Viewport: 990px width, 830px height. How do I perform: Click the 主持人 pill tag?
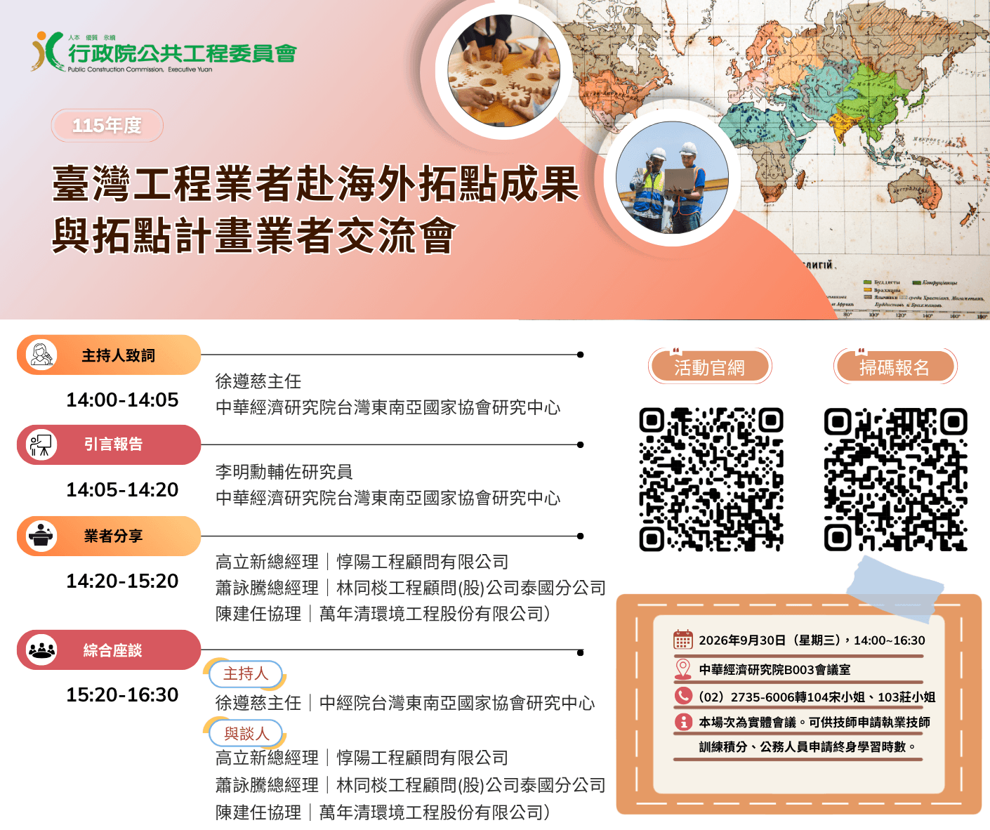point(246,674)
